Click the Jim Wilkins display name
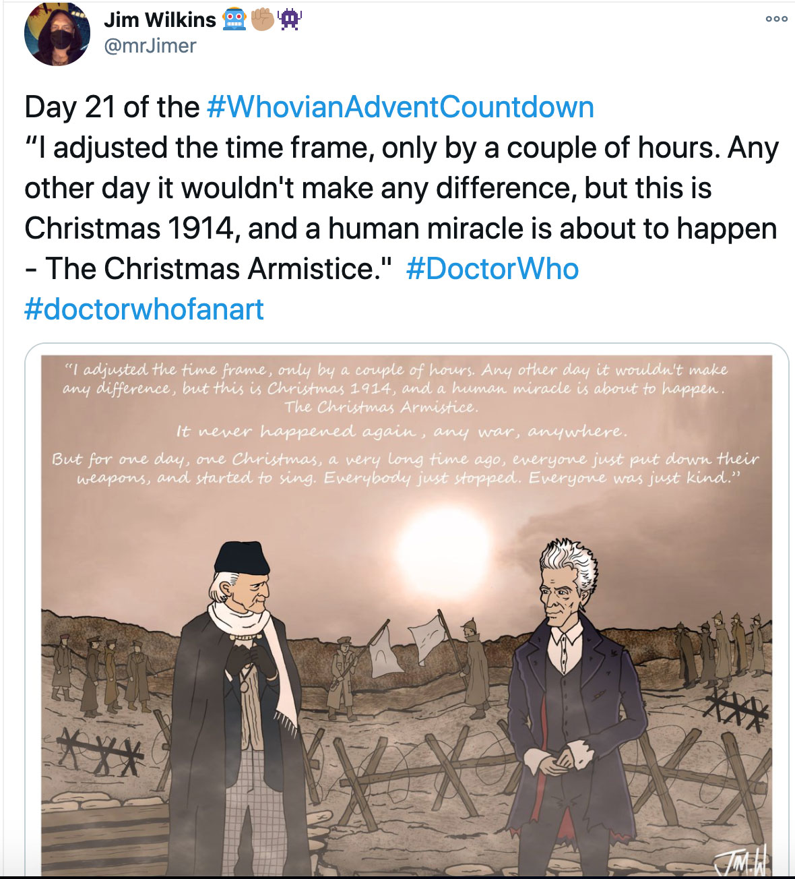This screenshot has width=795, height=879. tap(160, 20)
